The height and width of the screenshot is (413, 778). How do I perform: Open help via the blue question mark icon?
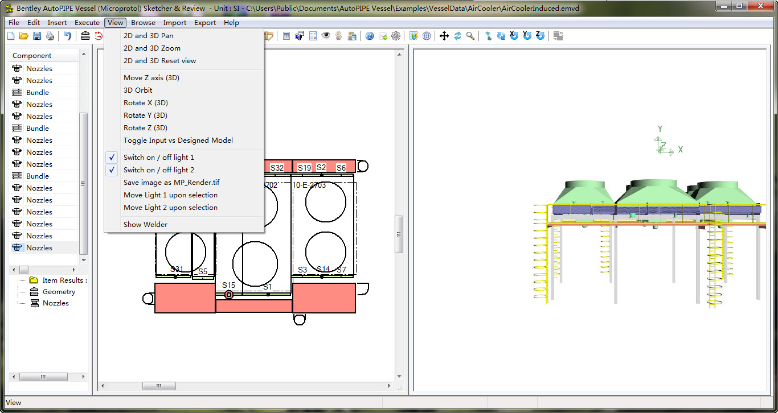click(370, 36)
